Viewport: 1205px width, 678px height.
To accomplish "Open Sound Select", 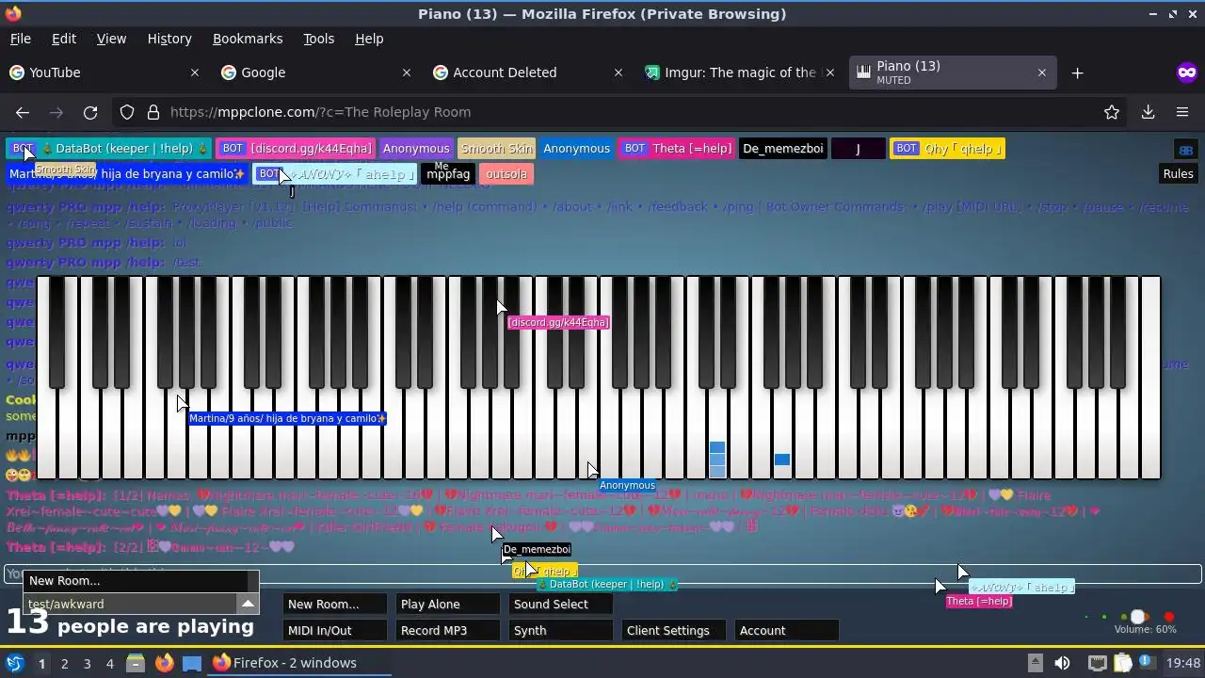I will [560, 605].
